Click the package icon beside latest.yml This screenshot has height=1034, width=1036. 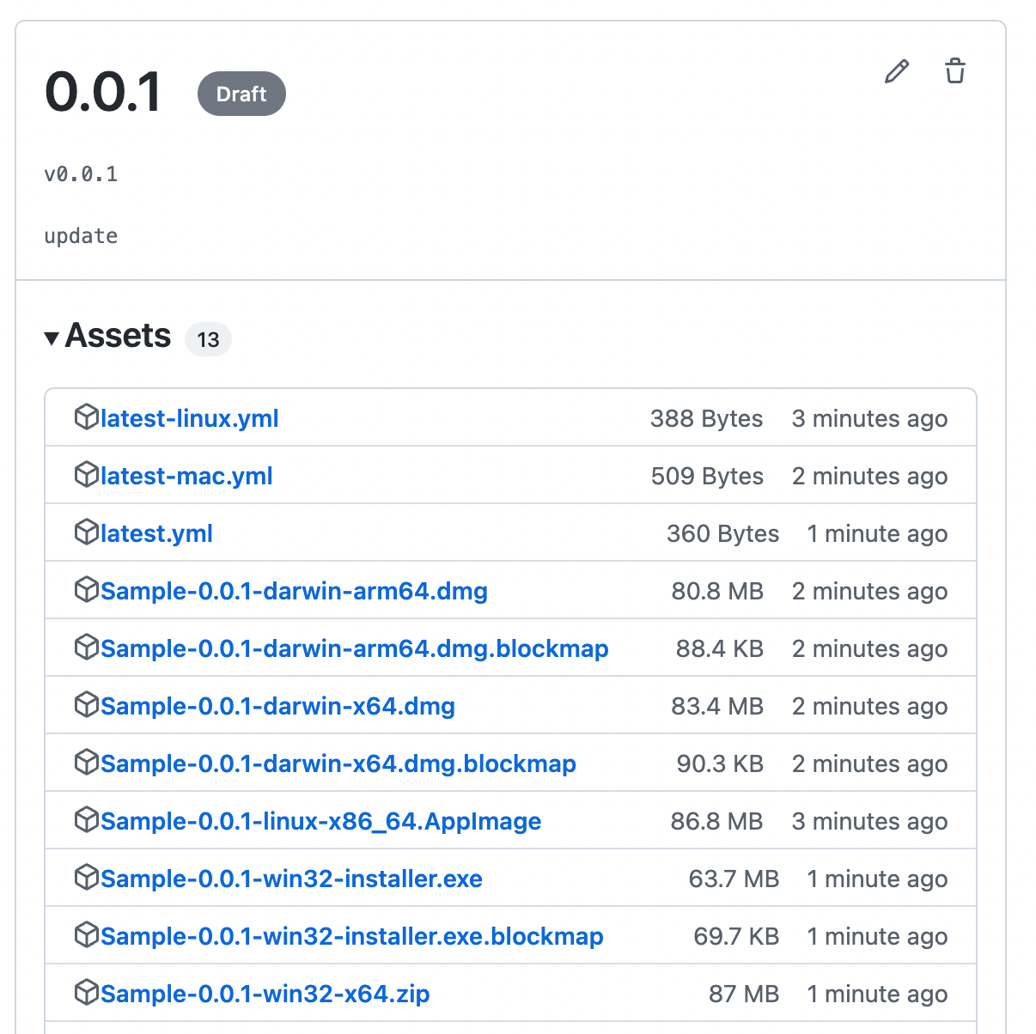tap(87, 532)
